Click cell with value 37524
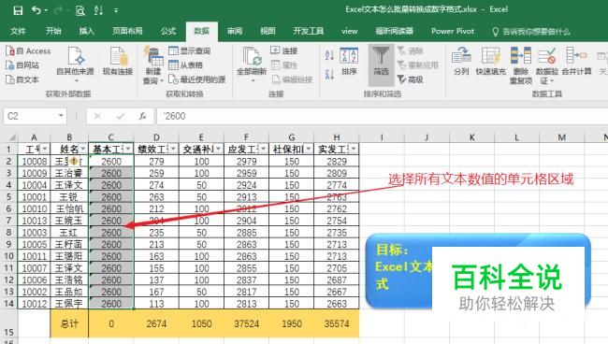This screenshot has height=344, width=608. coord(246,323)
